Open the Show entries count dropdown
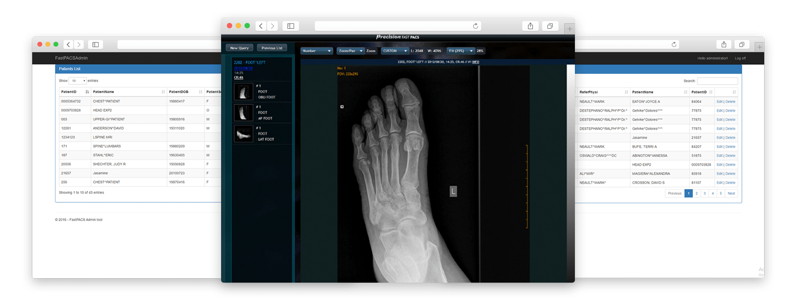Image resolution: width=796 pixels, height=299 pixels. click(x=78, y=81)
